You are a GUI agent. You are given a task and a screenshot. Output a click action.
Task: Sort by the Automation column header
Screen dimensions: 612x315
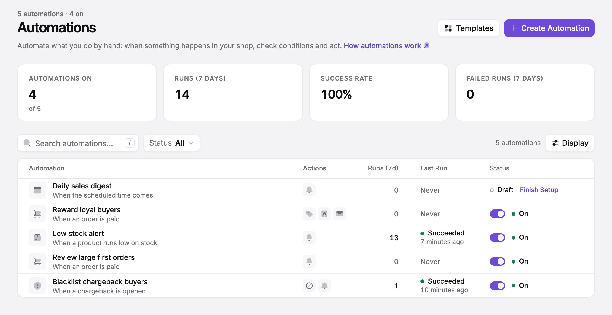tap(47, 168)
